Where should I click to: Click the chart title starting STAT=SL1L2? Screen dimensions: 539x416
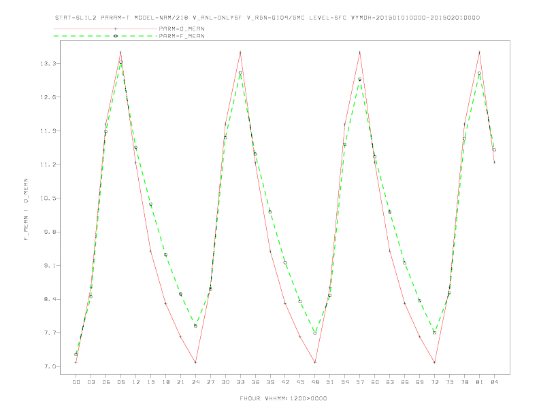[267, 18]
